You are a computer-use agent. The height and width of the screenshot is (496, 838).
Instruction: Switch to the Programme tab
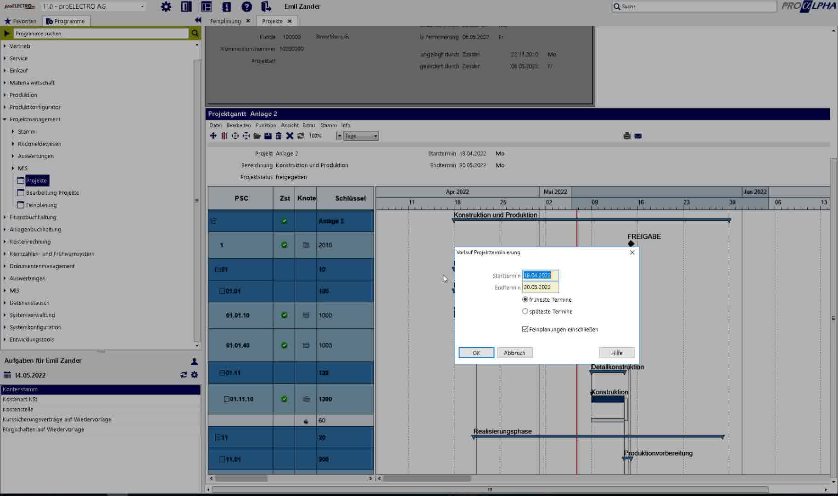coord(66,21)
